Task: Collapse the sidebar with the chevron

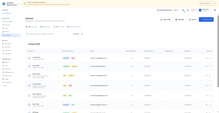Action: (x=19, y=4)
